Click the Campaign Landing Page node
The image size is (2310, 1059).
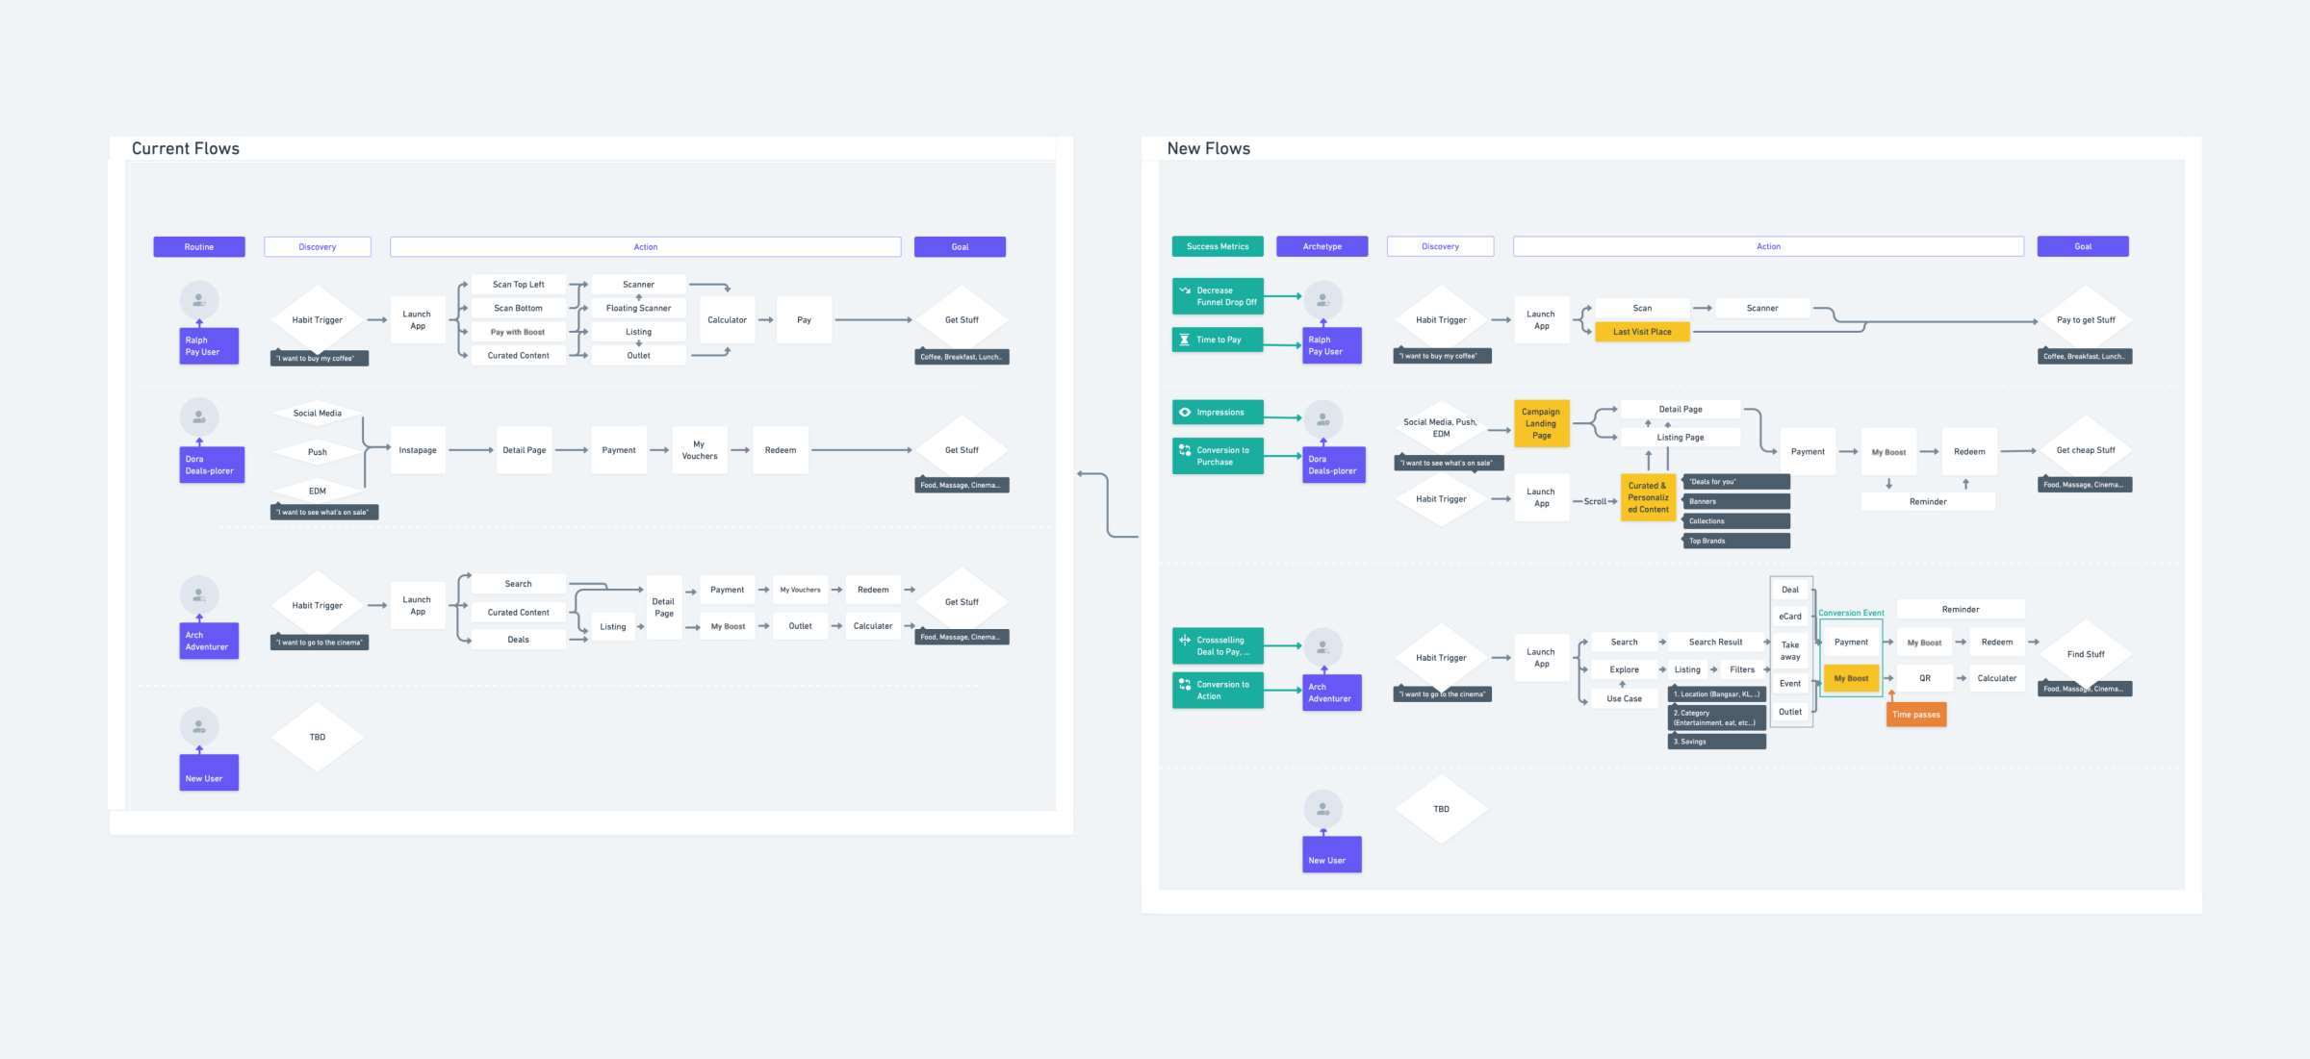pyautogui.click(x=1541, y=423)
